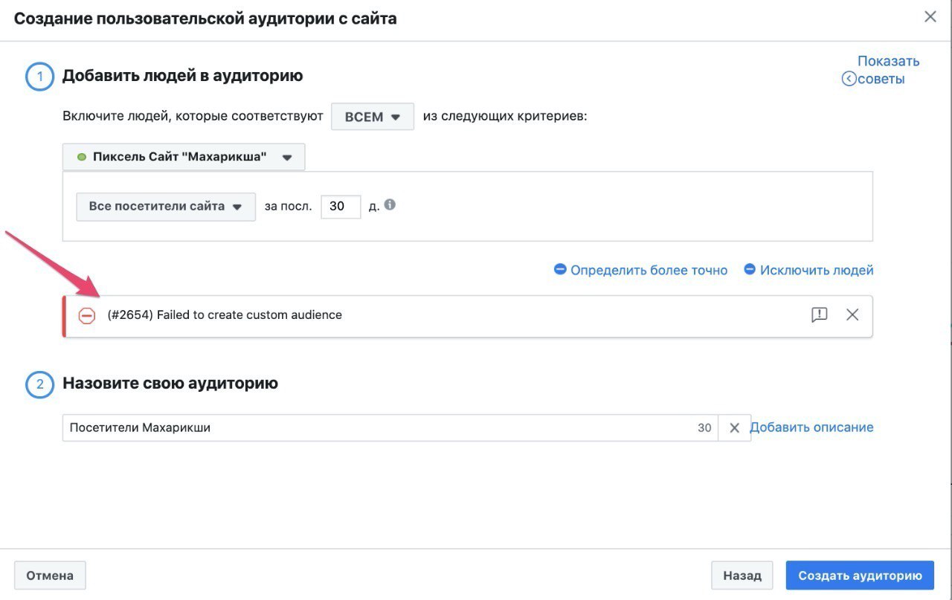Screen dimensions: 952x600
Task: Click the Определить более точно link
Action: (649, 271)
